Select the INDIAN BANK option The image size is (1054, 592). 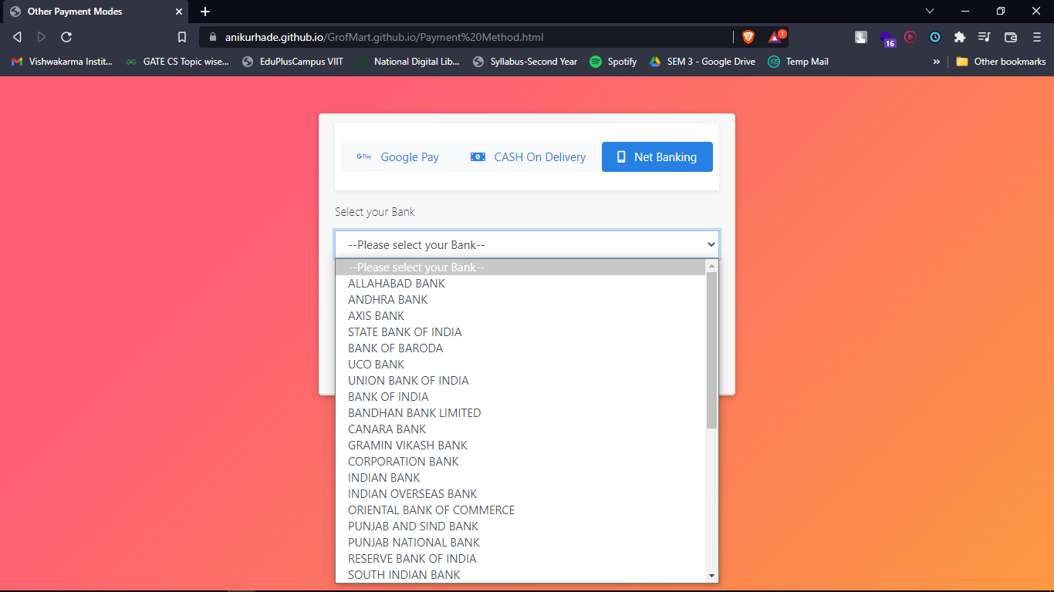click(x=521, y=478)
